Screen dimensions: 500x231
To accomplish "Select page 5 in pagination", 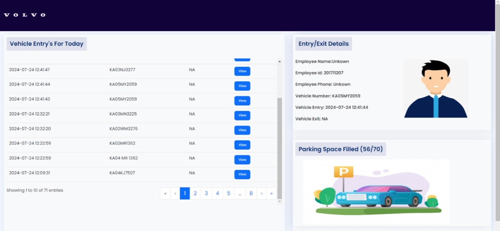I will (229, 193).
